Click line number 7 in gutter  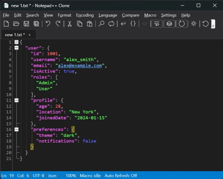click(x=10, y=77)
